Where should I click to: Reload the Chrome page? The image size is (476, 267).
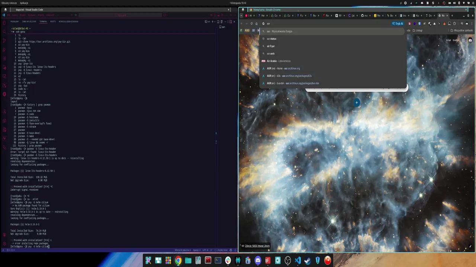(x=251, y=23)
